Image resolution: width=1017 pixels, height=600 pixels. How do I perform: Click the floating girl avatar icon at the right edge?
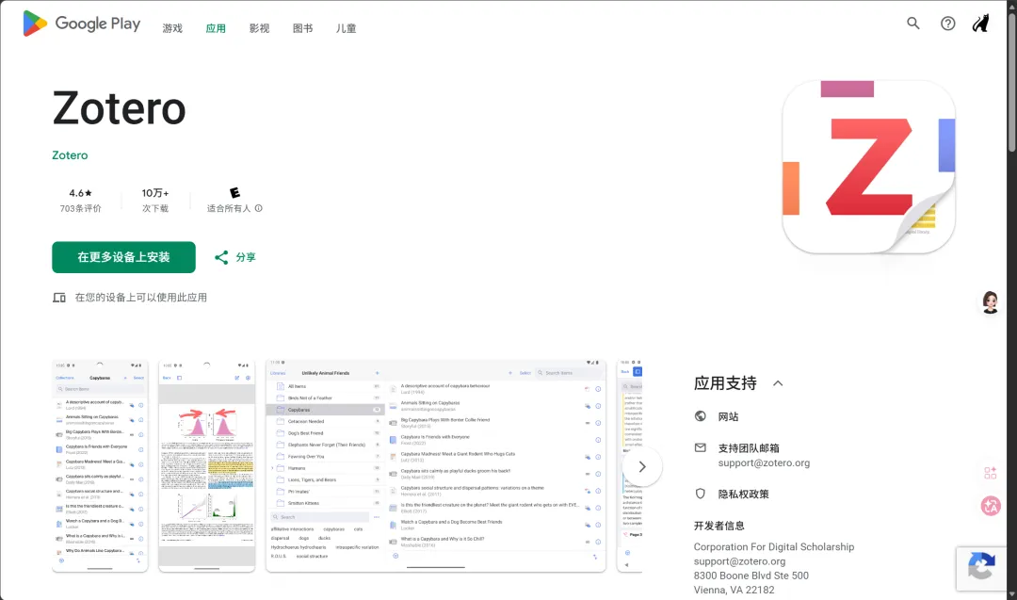(990, 302)
